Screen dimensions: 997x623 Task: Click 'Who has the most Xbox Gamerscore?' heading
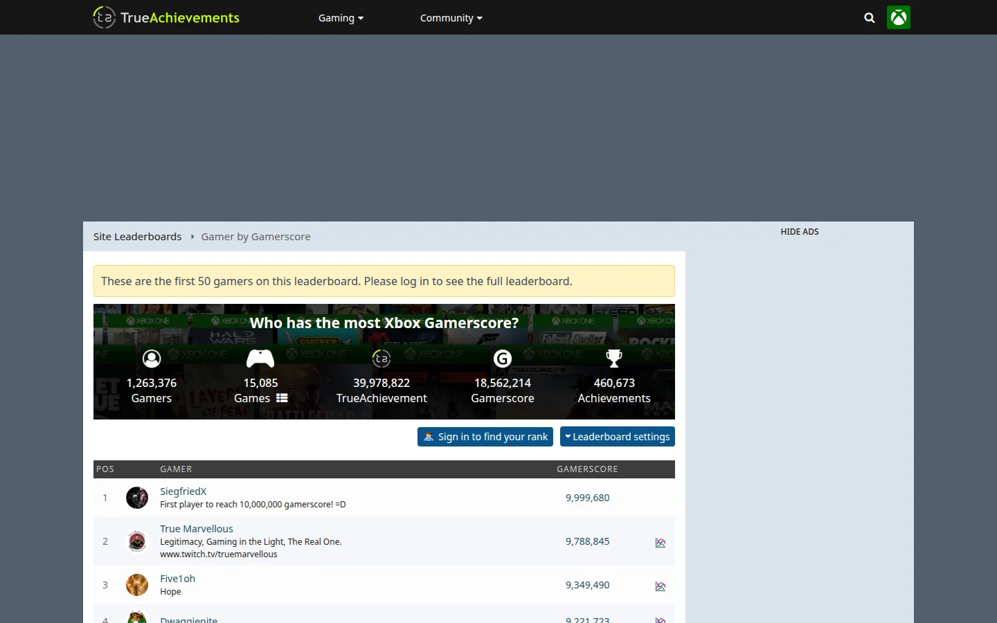[x=384, y=323]
